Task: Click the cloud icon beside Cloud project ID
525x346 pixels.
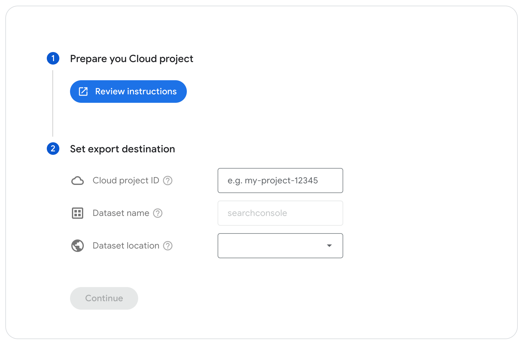Action: pyautogui.click(x=77, y=181)
